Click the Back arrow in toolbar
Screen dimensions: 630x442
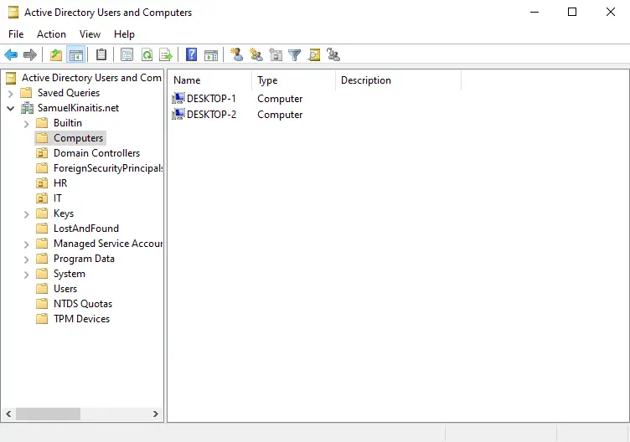tap(11, 55)
